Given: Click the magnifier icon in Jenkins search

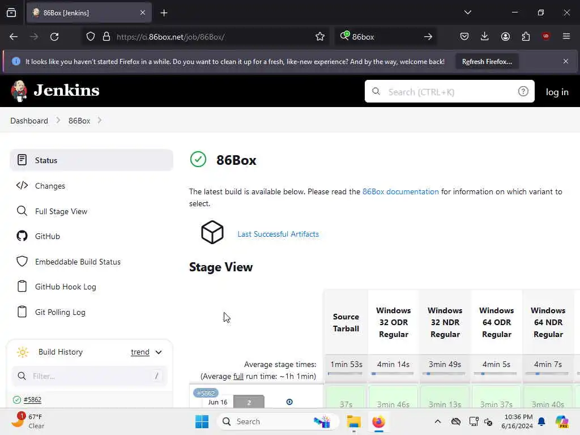Looking at the screenshot, I should pyautogui.click(x=376, y=91).
